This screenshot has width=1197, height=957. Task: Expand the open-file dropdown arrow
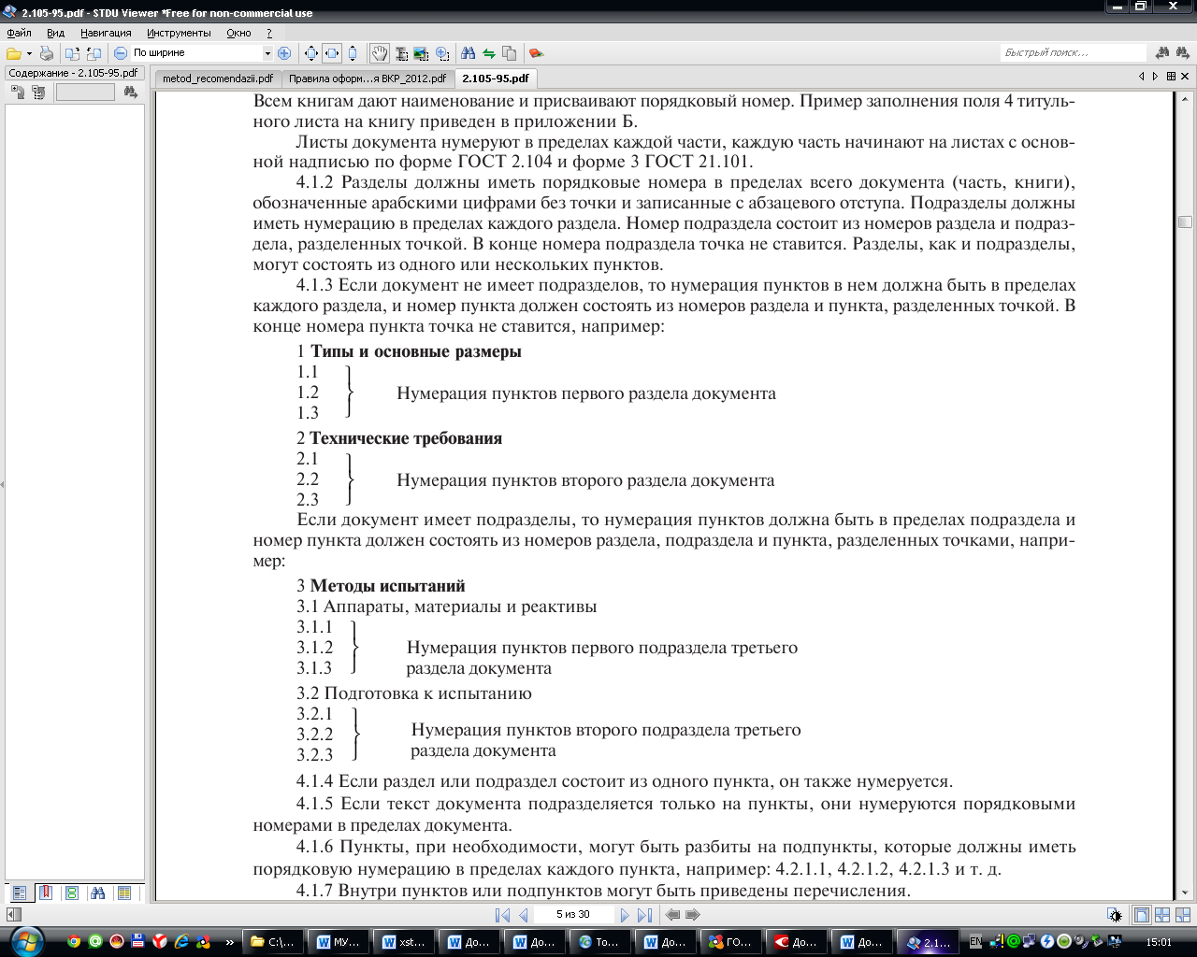29,53
